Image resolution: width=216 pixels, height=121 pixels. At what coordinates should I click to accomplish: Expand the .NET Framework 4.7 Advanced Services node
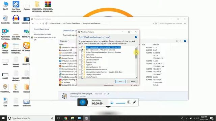click(80, 50)
